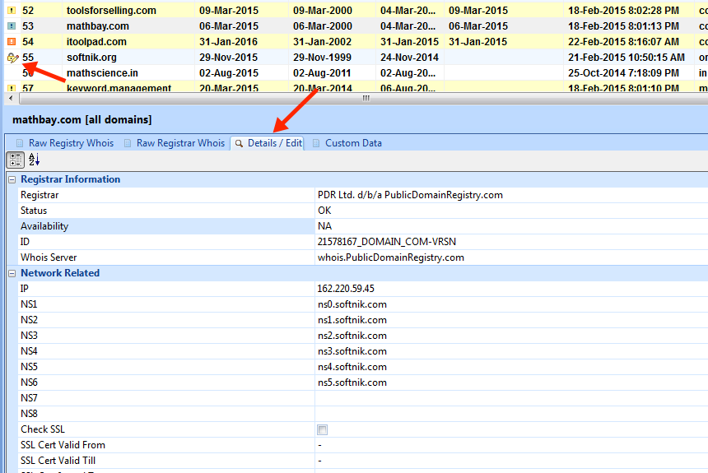Screen dimensions: 708x473
Task: Click the domain list horizontal scrollbar thumb
Action: [364, 98]
